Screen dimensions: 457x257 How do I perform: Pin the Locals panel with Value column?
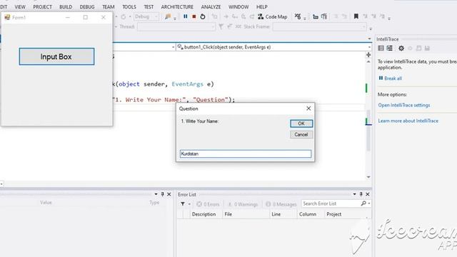(162, 194)
